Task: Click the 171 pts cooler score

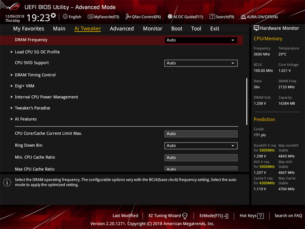Action: (x=260, y=135)
